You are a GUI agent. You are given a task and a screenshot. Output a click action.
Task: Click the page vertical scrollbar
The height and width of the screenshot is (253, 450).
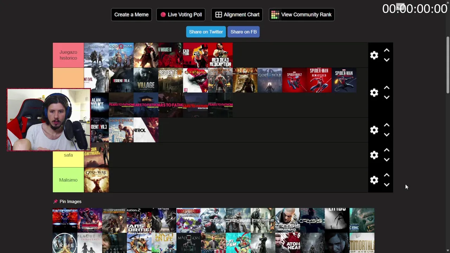448,65
